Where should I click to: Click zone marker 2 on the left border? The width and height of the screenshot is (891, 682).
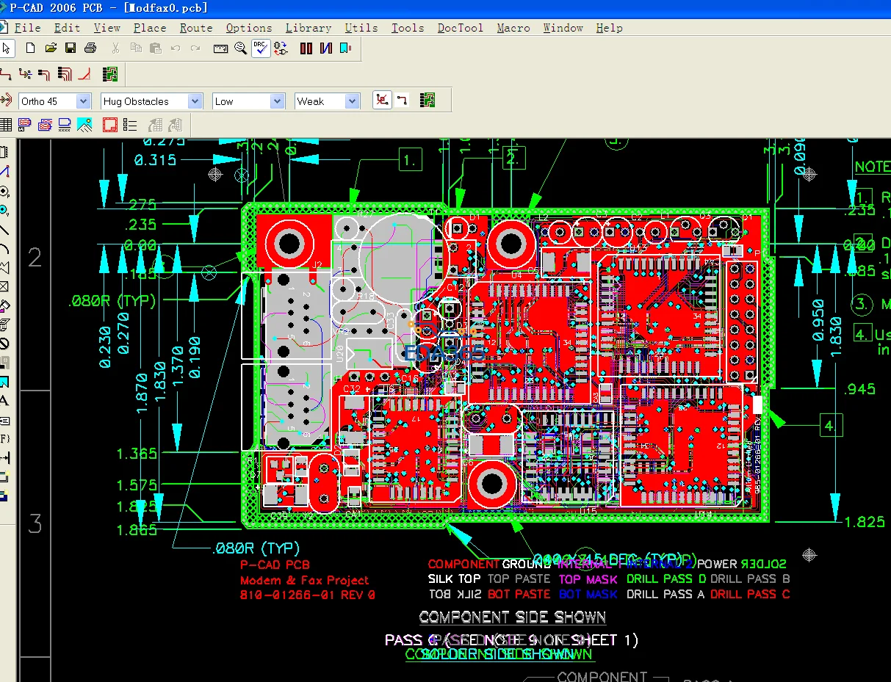[35, 258]
